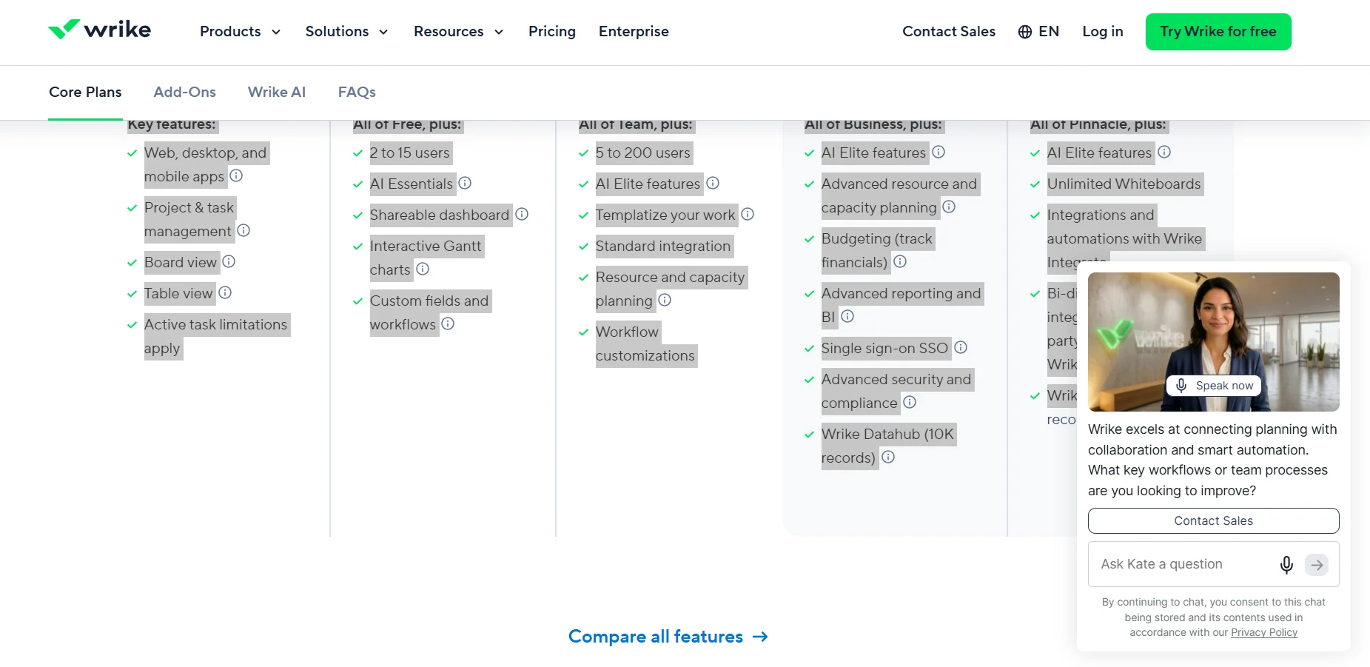Click Try Wrike for free button
Viewport: 1370px width, 667px height.
1218,32
